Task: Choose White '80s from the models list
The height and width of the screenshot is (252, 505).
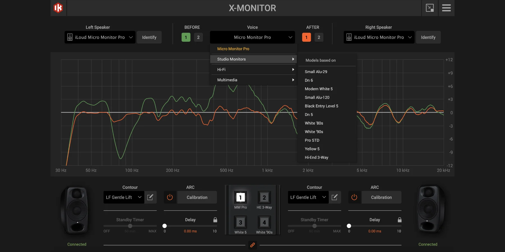Action: point(314,123)
